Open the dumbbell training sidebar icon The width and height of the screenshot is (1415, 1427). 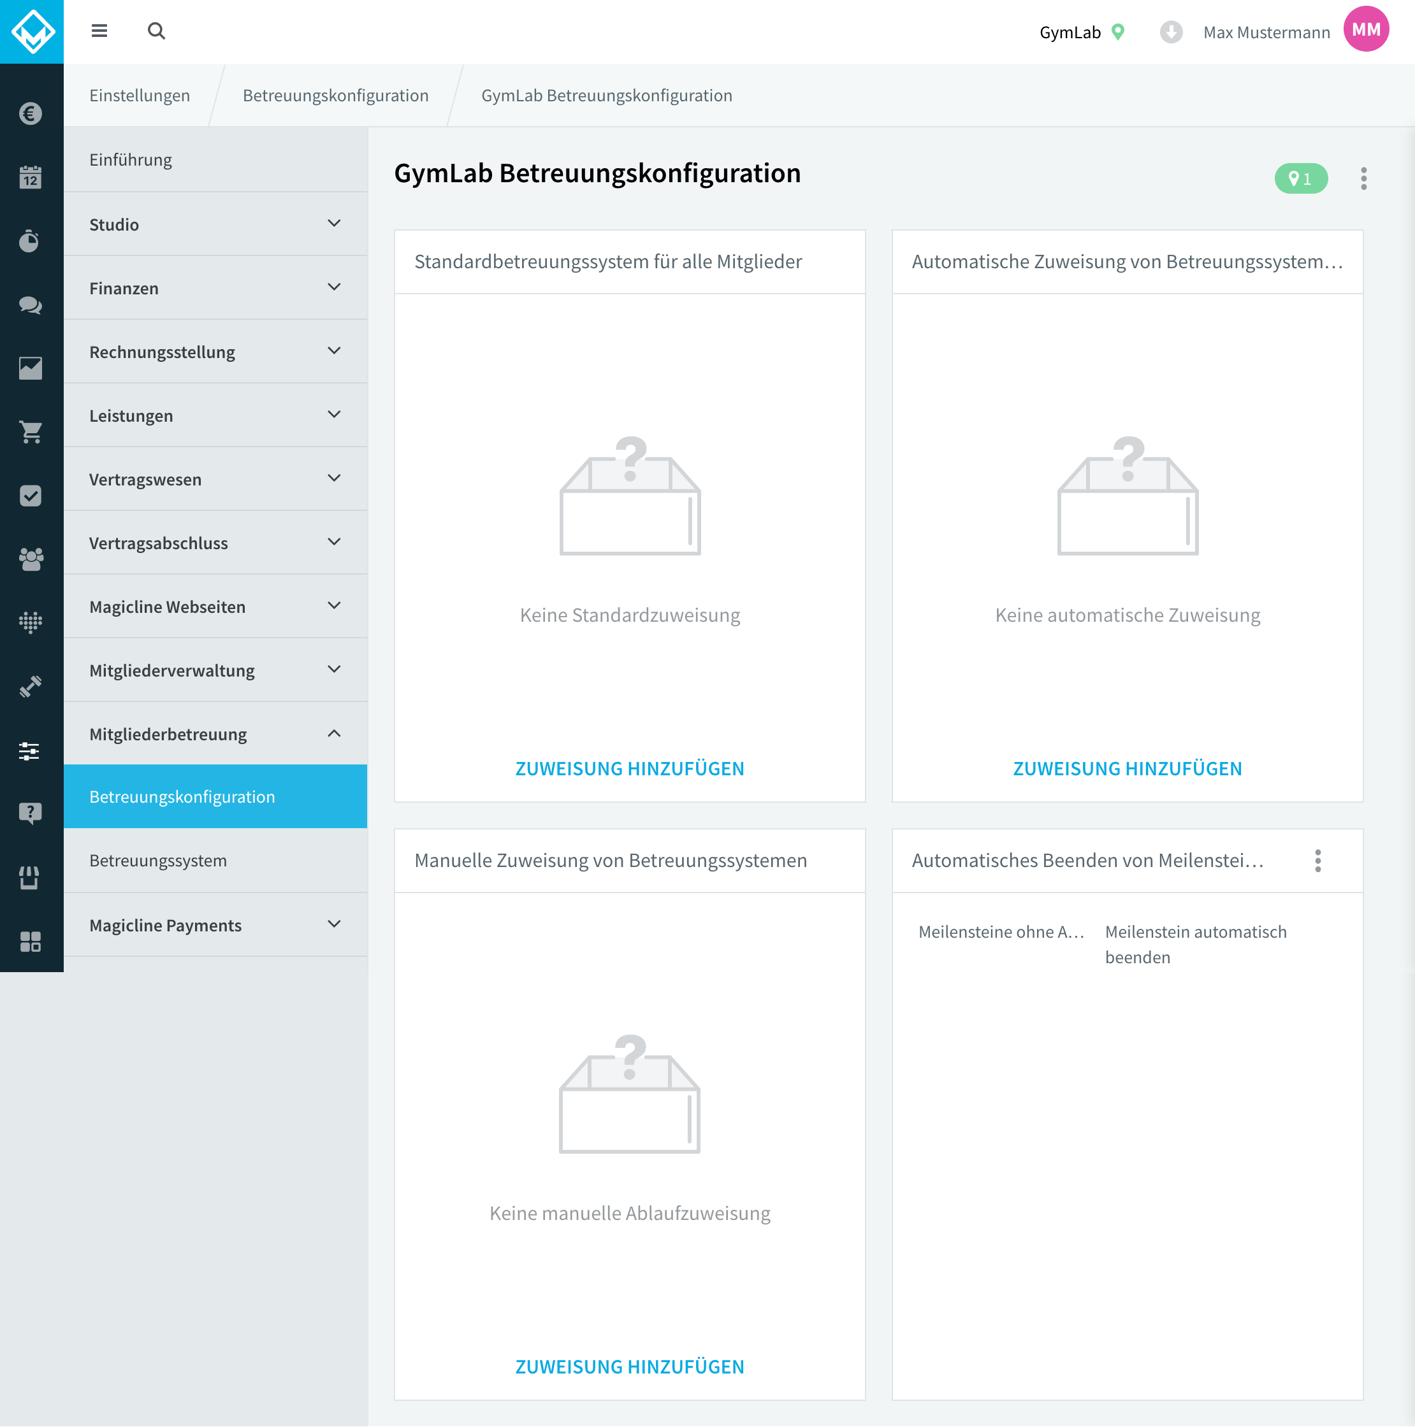click(x=31, y=687)
